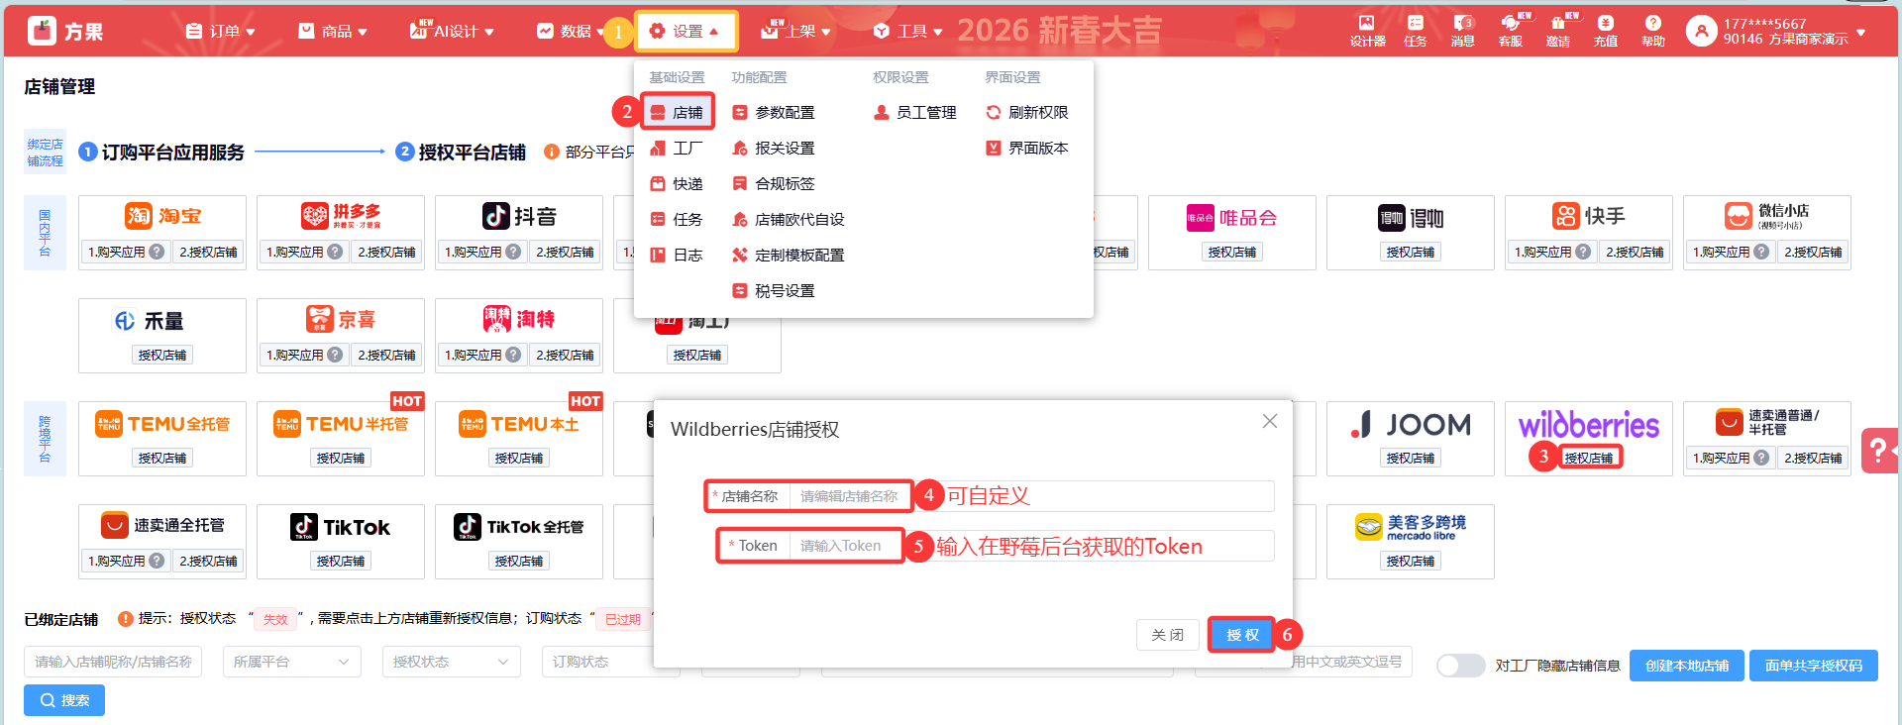Collapse the 设置 menu

point(686,32)
